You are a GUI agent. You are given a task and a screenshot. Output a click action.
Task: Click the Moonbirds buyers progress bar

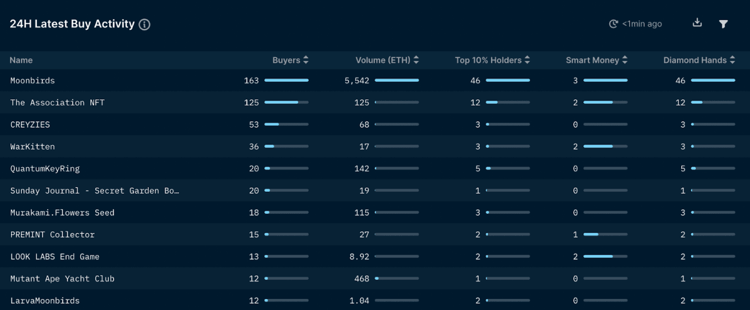click(286, 80)
